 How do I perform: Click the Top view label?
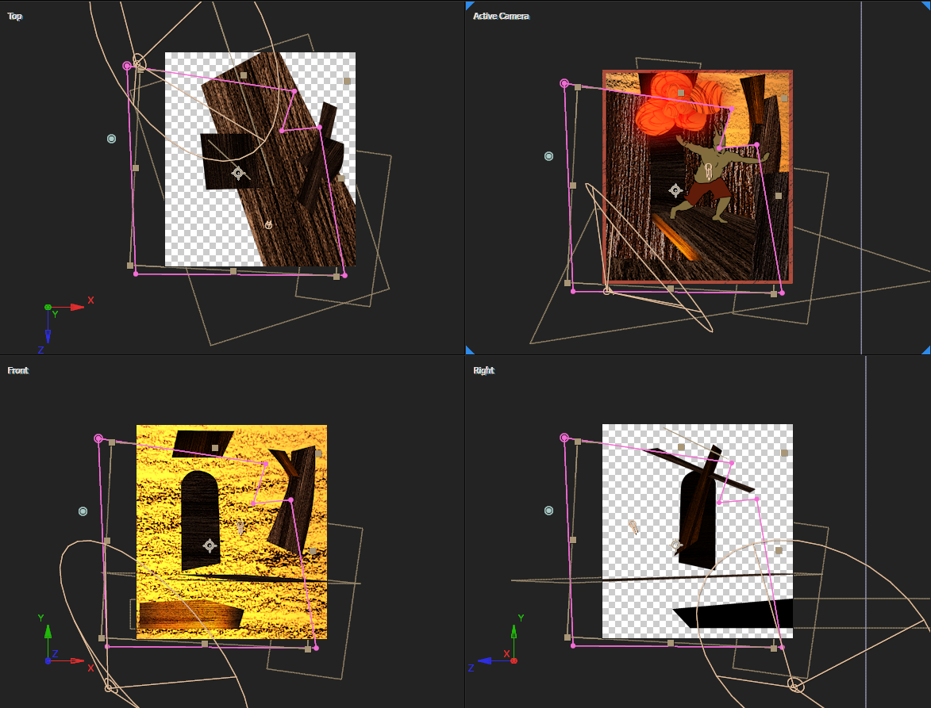[15, 16]
